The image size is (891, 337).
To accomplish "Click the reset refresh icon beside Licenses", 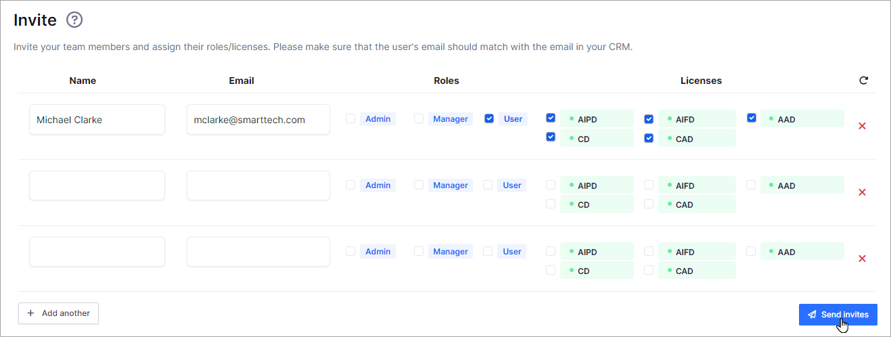I will (x=863, y=81).
